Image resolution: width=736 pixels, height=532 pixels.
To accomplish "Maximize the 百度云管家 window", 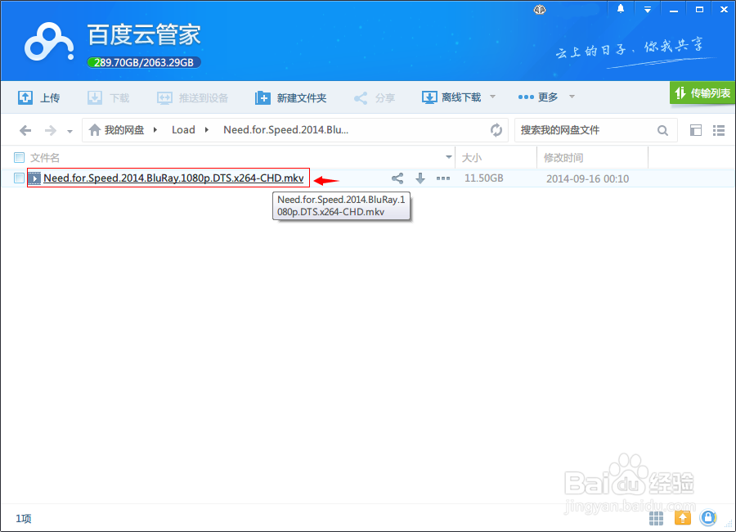I will 699,9.
